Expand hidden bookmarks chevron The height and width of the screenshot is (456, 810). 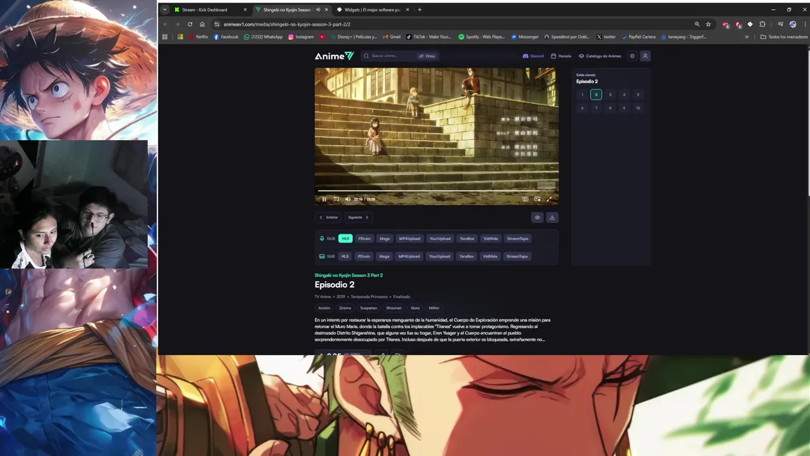[747, 37]
